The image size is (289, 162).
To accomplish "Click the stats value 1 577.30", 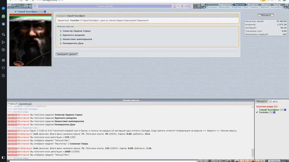I will coord(282,25).
